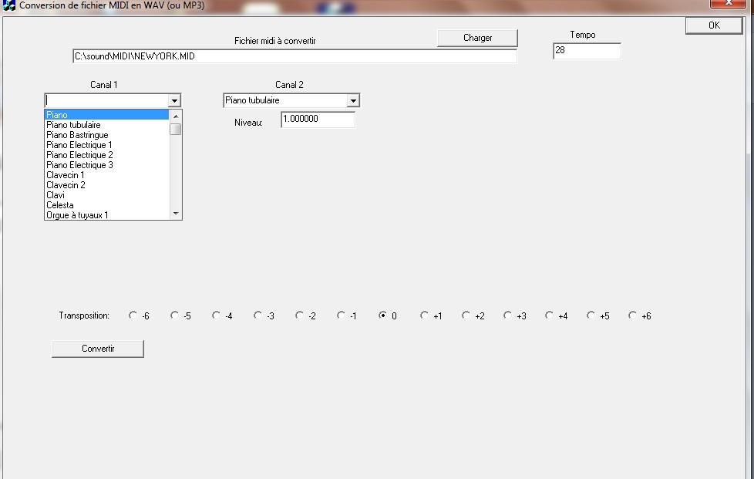Choose Piano in Canal 1 list

point(106,115)
